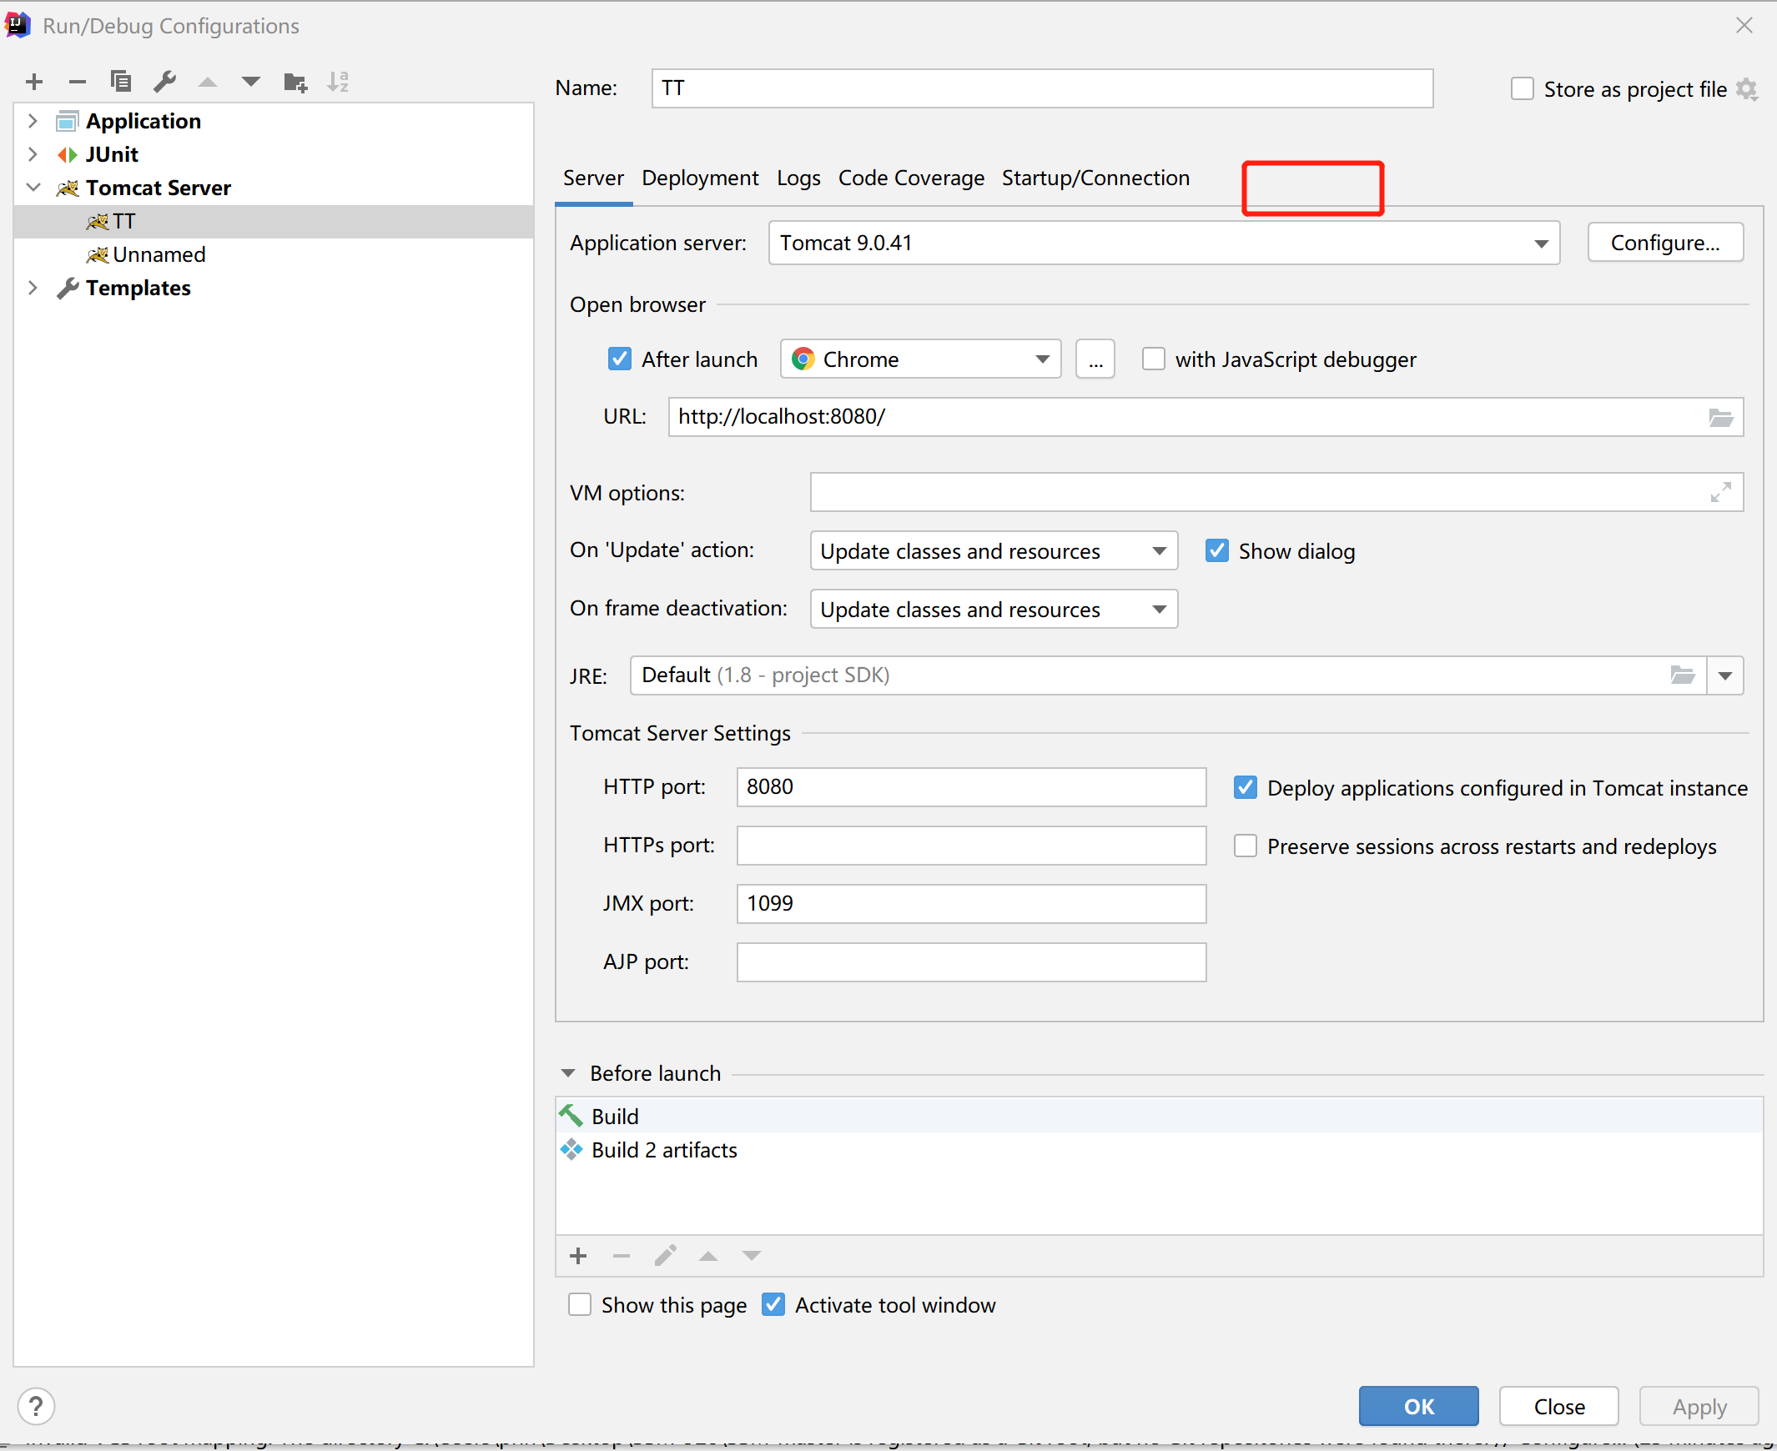The image size is (1777, 1451).
Task: Toggle Activate tool window checkbox
Action: click(x=773, y=1305)
